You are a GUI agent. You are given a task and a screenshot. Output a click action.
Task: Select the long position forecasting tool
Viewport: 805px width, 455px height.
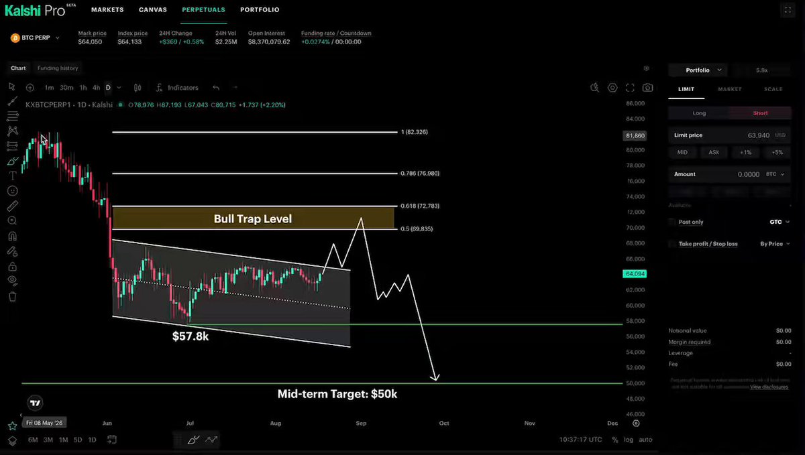click(12, 145)
